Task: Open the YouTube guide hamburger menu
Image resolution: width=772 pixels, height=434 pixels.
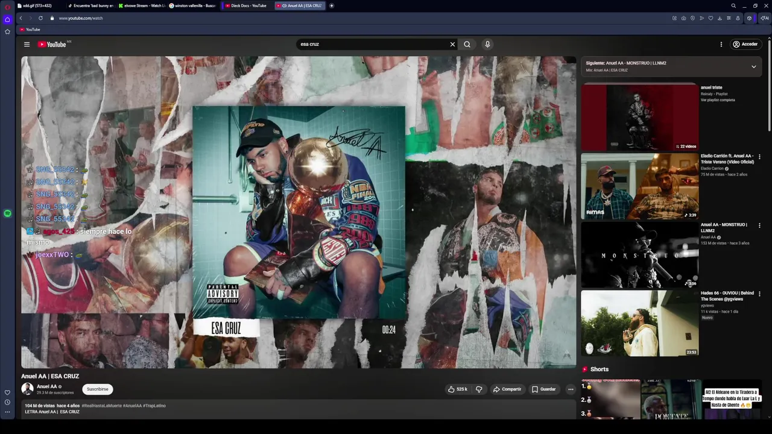Action: tap(27, 44)
